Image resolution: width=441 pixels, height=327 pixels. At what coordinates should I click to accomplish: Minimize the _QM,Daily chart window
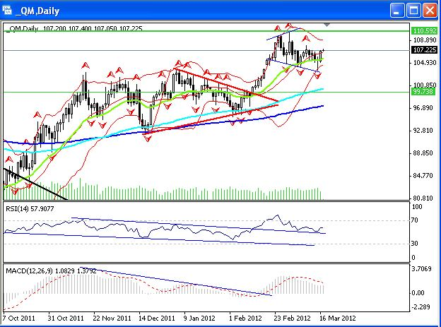(x=397, y=11)
